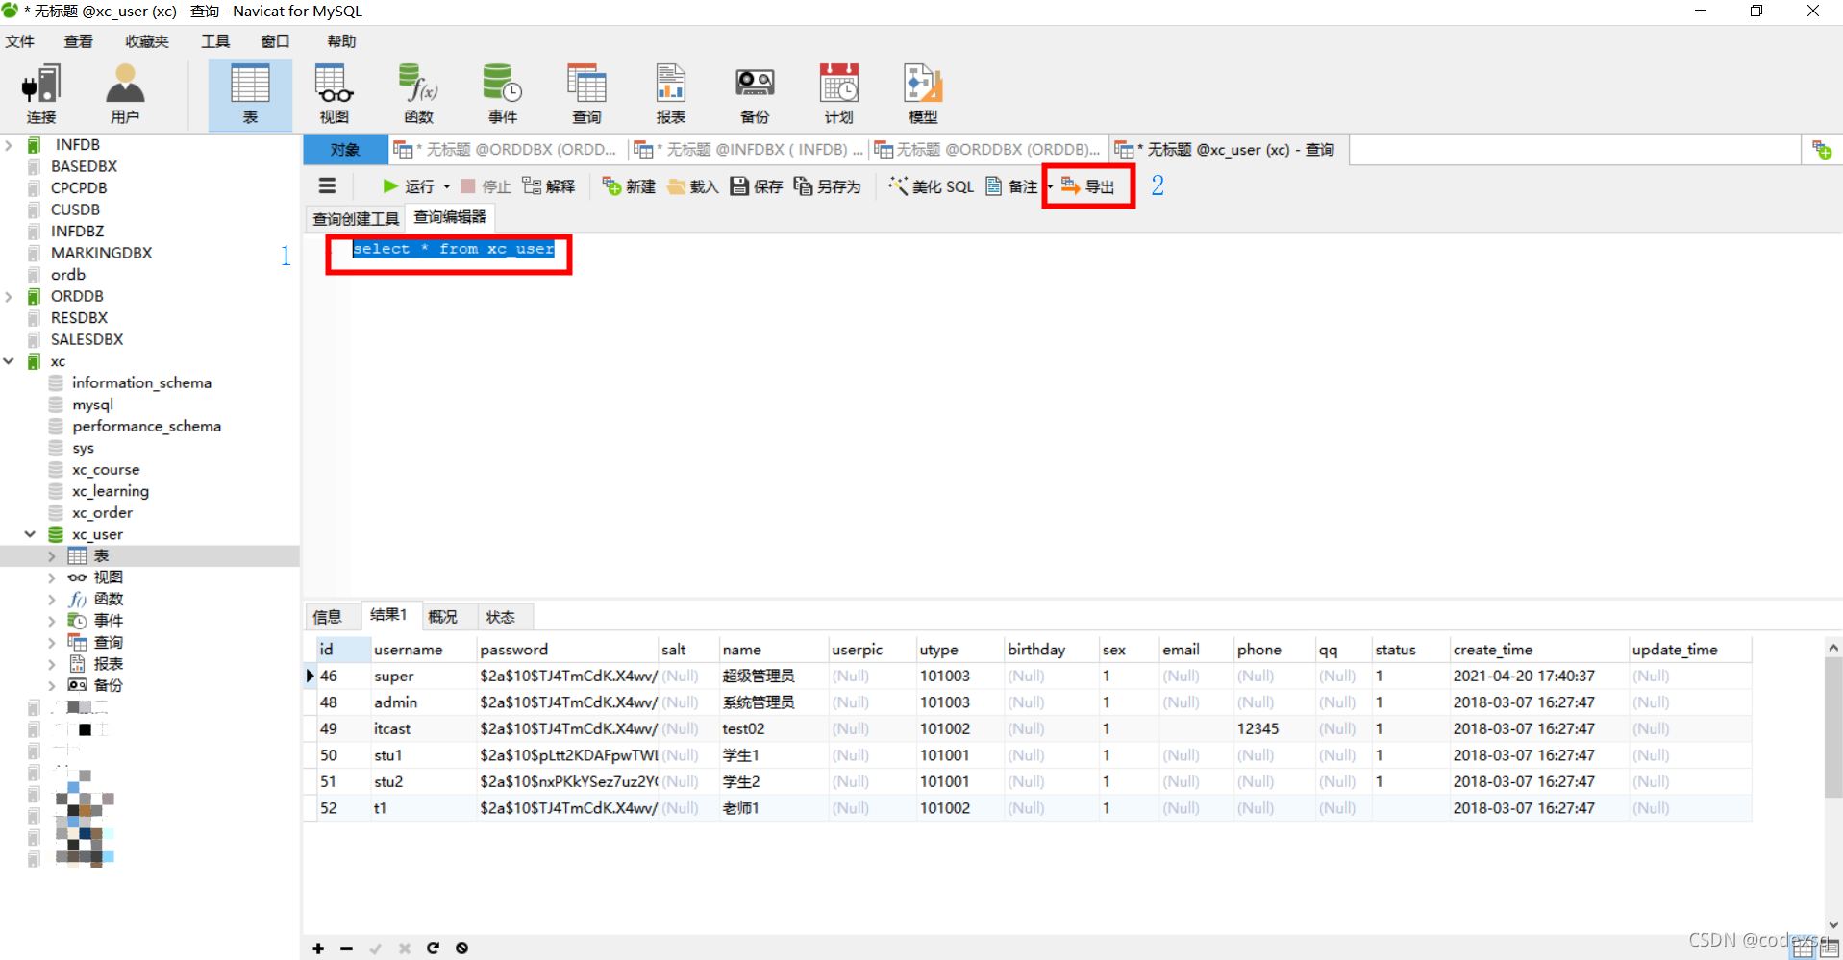This screenshot has height=960, width=1843.
Task: Collapse the xc database node
Action: [10, 361]
